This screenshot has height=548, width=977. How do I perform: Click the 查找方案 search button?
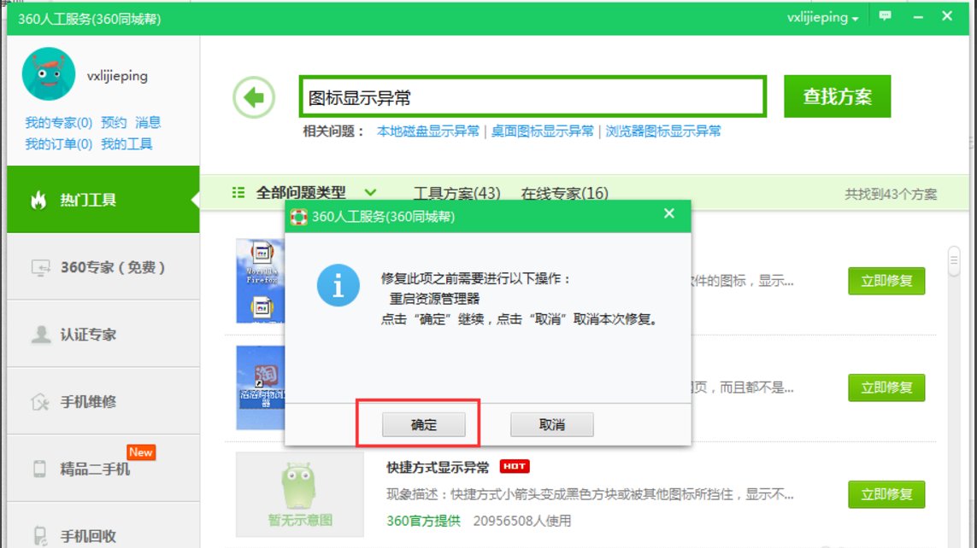(836, 96)
